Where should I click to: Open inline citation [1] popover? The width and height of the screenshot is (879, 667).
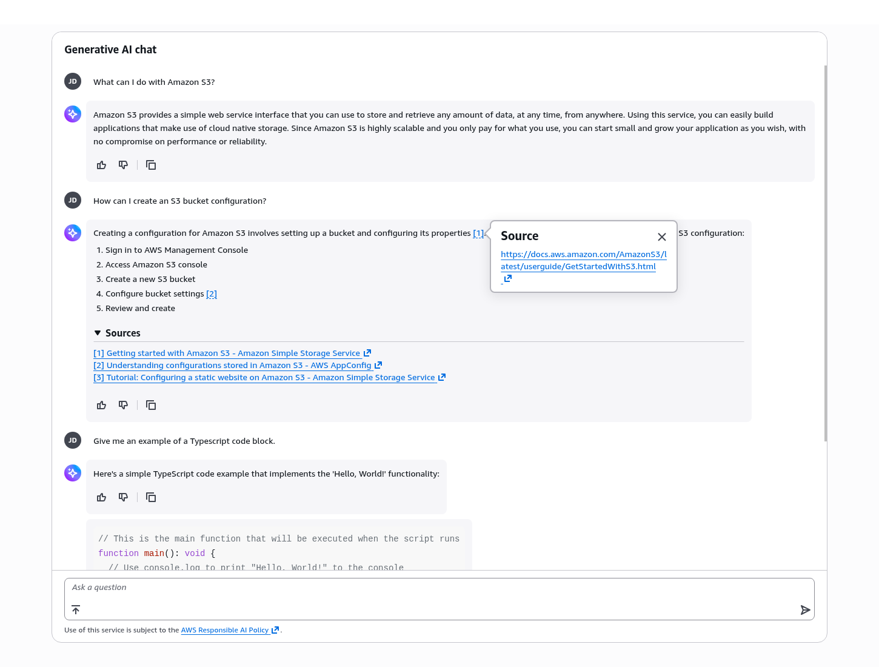478,233
